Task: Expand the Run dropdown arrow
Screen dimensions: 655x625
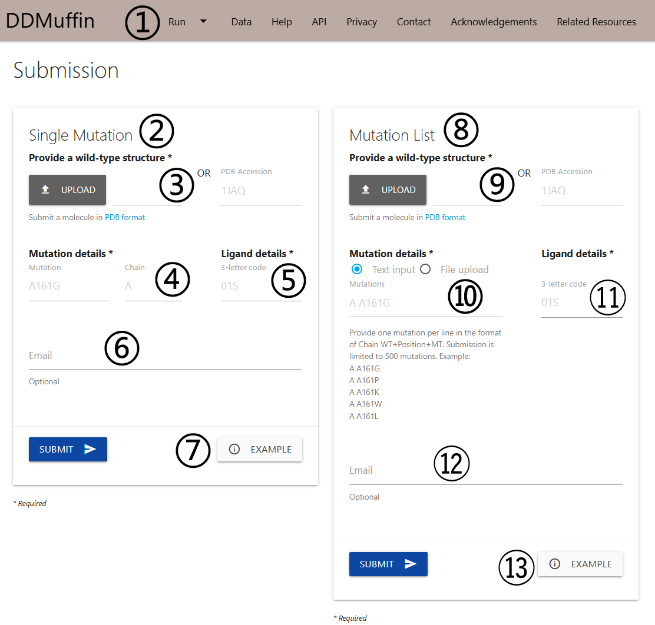Action: 203,22
